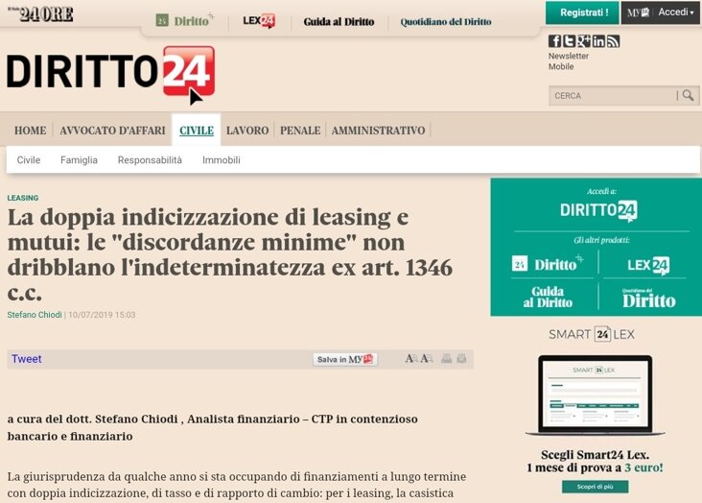Click the Scopri di più button
This screenshot has height=503, width=702.
(x=595, y=487)
